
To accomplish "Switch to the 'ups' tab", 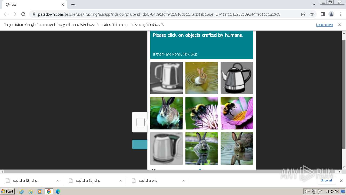I will (x=34, y=5).
